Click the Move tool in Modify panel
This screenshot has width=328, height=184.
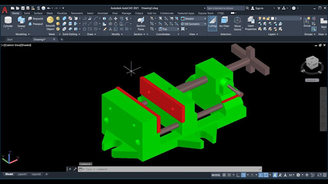click(115, 19)
